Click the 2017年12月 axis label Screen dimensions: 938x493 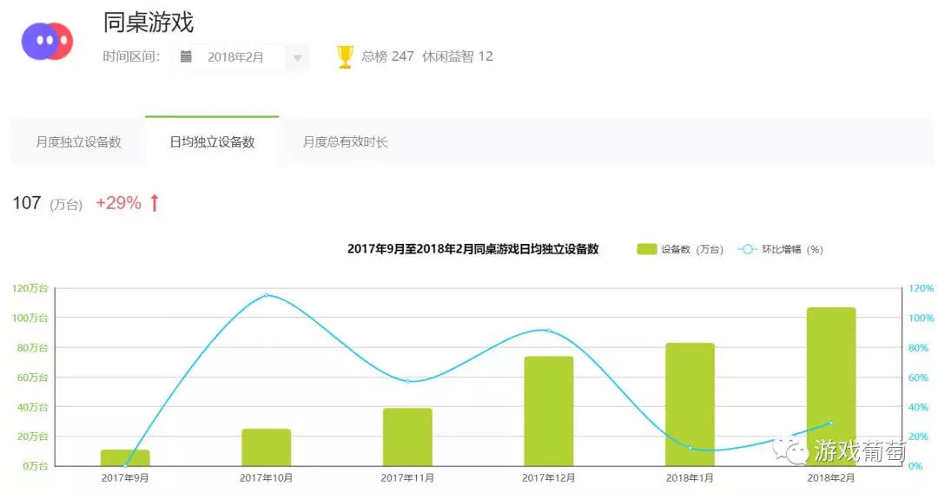(549, 478)
